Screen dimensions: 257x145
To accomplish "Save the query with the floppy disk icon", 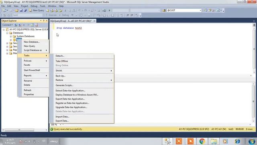I will tap(21, 10).
